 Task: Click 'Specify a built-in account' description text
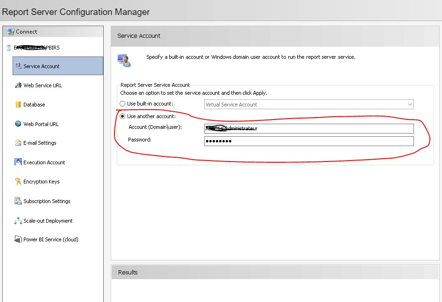[251, 57]
